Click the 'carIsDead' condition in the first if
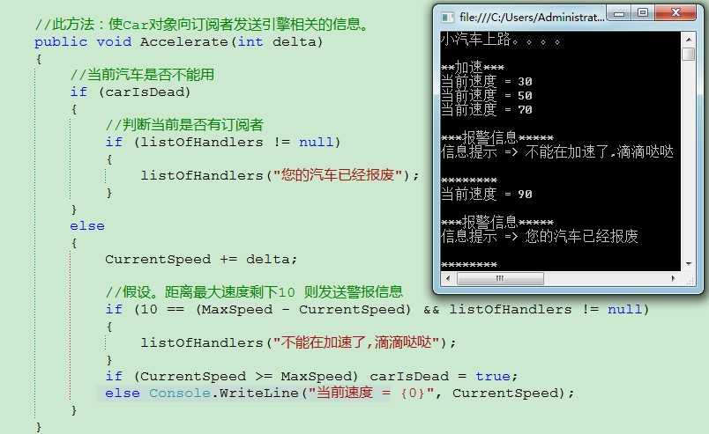 click(145, 92)
